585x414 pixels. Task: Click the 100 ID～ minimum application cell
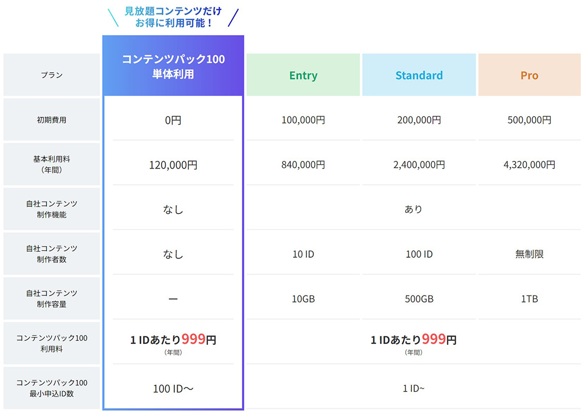pyautogui.click(x=173, y=388)
